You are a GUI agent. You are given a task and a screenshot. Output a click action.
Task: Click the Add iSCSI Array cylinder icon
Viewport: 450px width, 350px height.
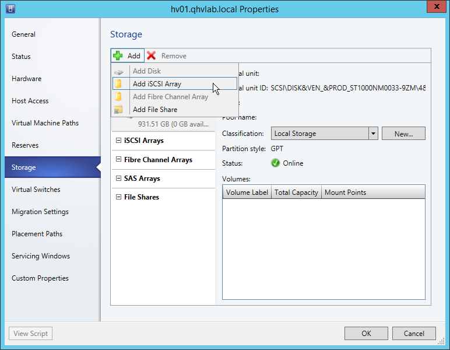pyautogui.click(x=118, y=84)
